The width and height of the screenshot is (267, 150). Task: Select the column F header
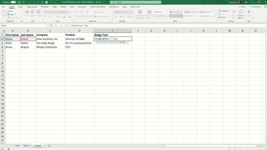click(138, 31)
